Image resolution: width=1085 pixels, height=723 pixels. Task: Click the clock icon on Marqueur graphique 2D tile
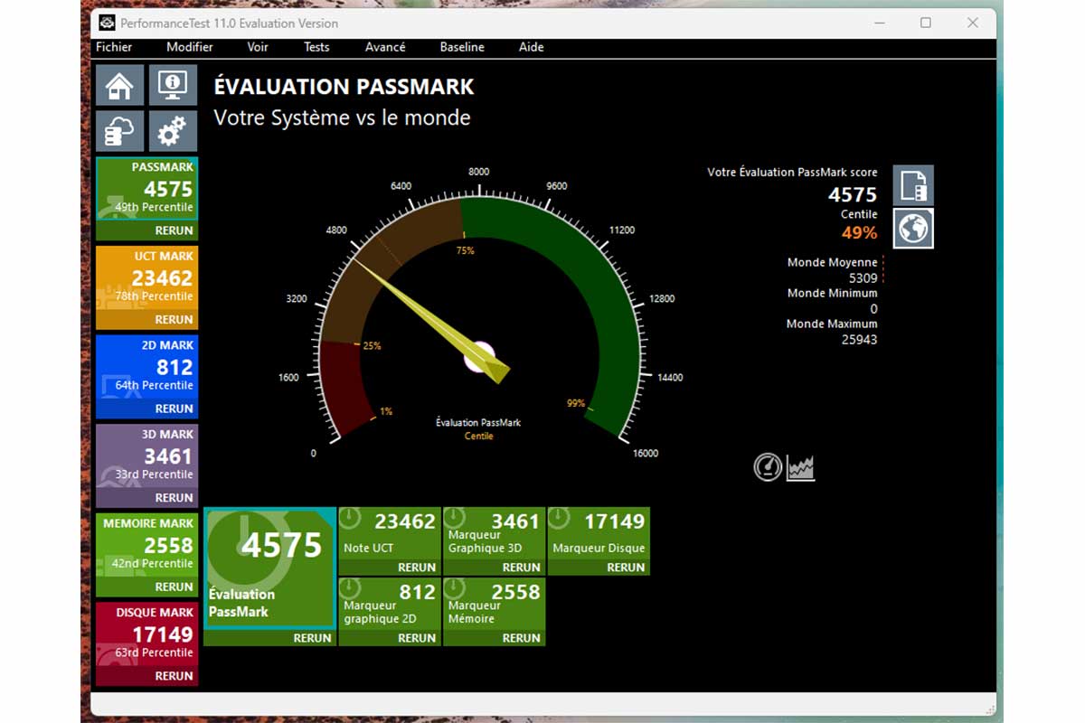coord(351,590)
